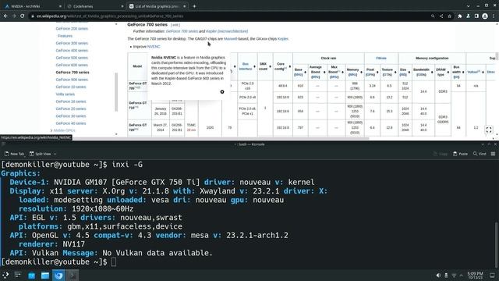Open browser profile avatar
499x281 pixels.
tap(485, 16)
